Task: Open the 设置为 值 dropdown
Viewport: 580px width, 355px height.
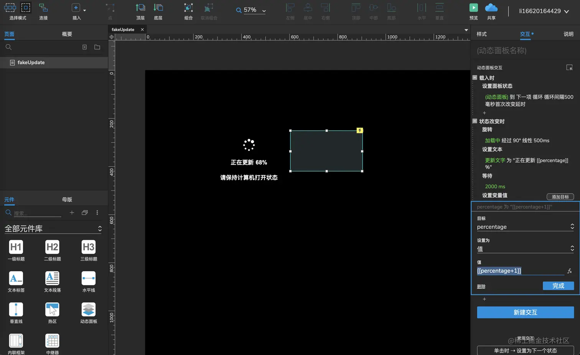Action: tap(525, 249)
